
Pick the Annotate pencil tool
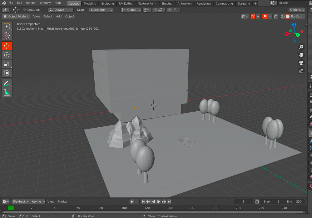[x=7, y=84]
